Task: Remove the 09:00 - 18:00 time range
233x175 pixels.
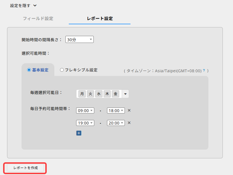Action: point(129,110)
